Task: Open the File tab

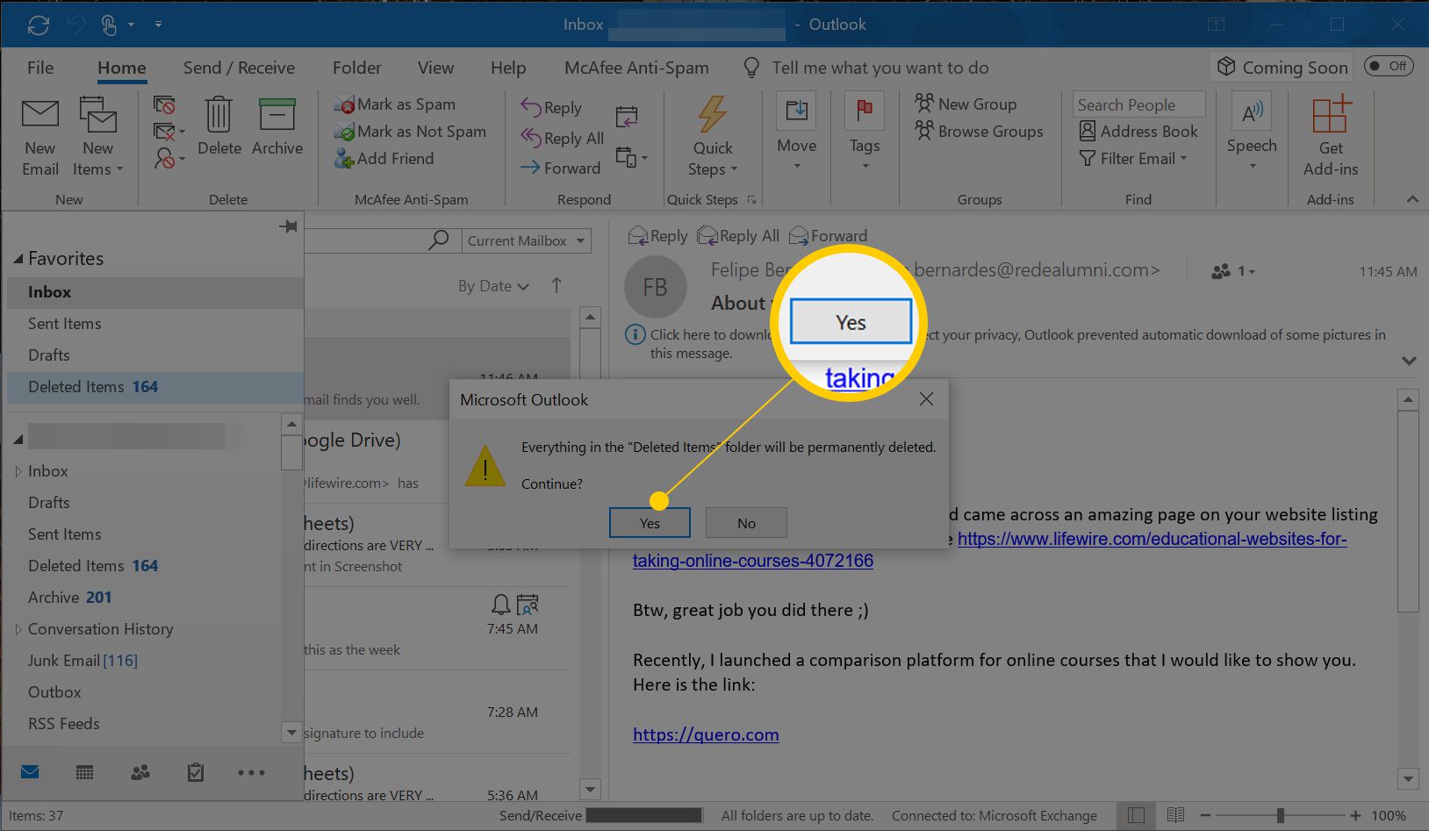Action: pos(40,68)
